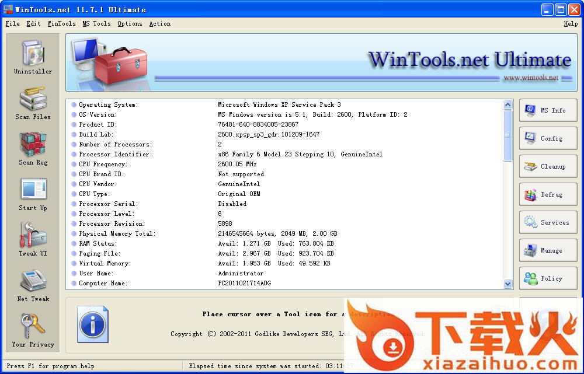
Task: Click the scroll up arrow in the info list
Action: coord(507,105)
